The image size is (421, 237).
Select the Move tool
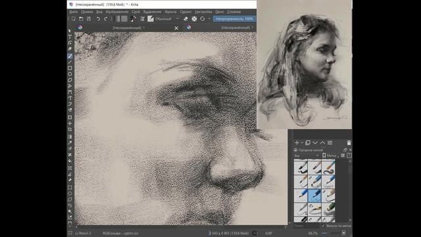(x=70, y=123)
